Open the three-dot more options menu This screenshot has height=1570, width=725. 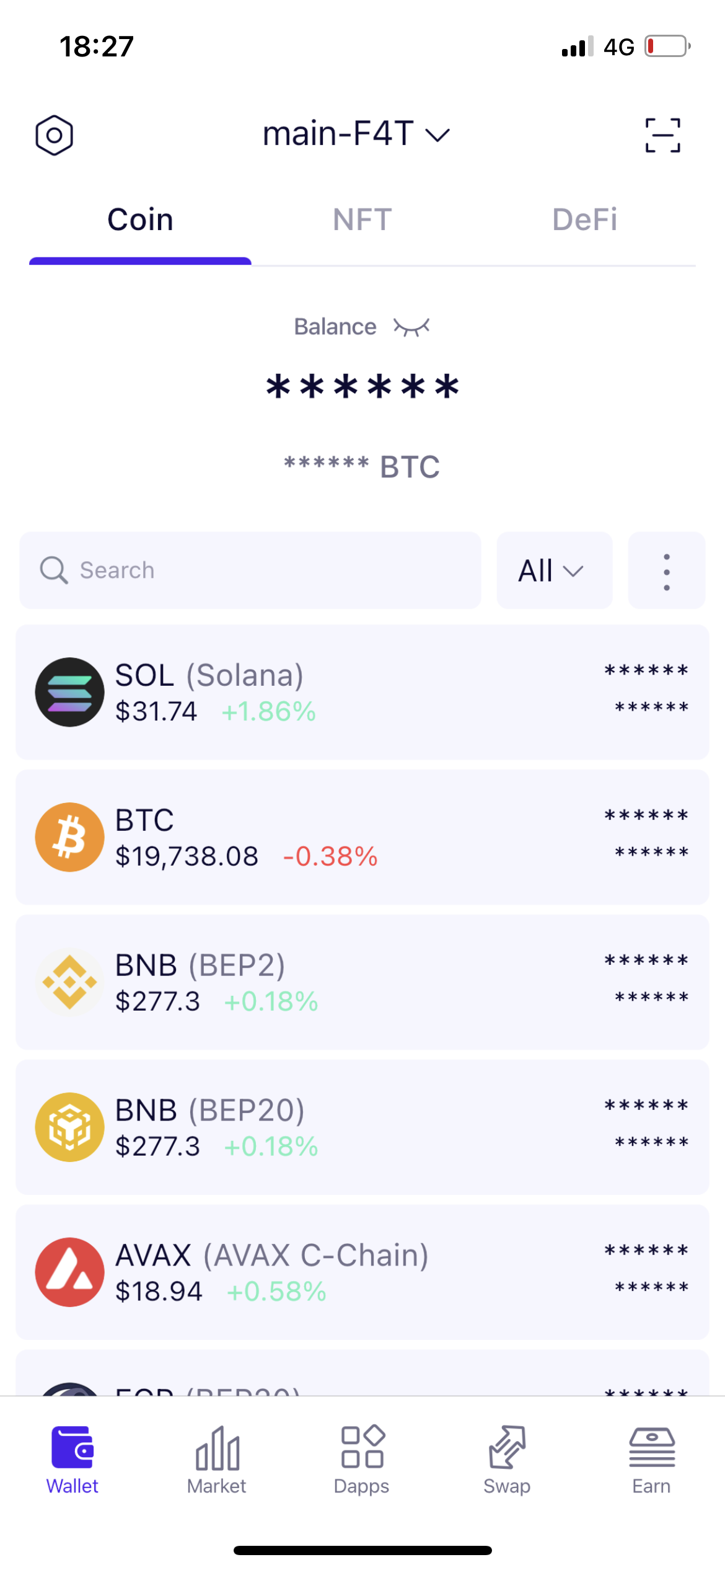click(666, 571)
